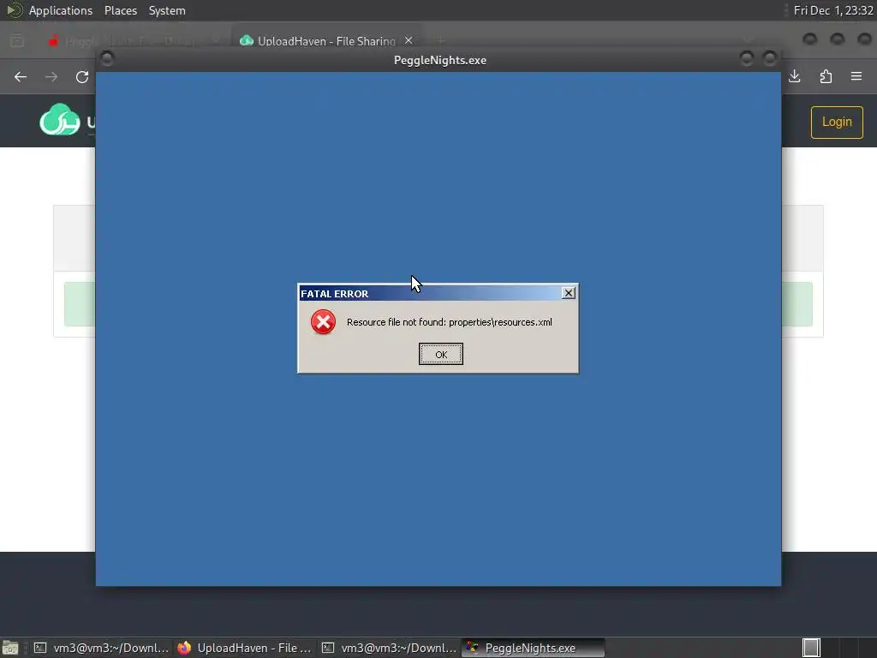Image resolution: width=877 pixels, height=658 pixels.
Task: Close the UploadHaven browser tab
Action: pyautogui.click(x=409, y=41)
